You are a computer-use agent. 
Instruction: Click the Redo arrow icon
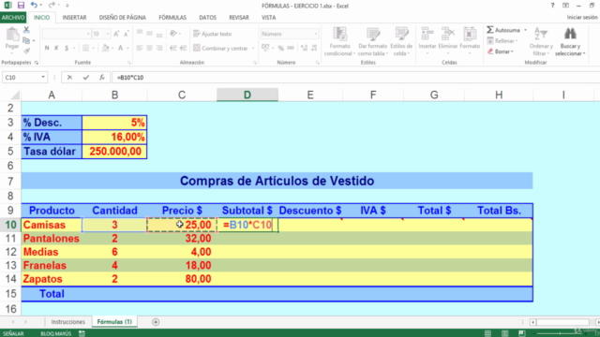click(52, 6)
